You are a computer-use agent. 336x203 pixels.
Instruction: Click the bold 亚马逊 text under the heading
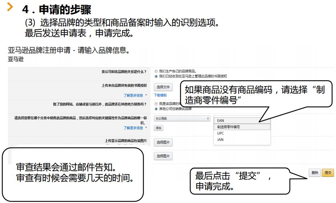pyautogui.click(x=15, y=59)
